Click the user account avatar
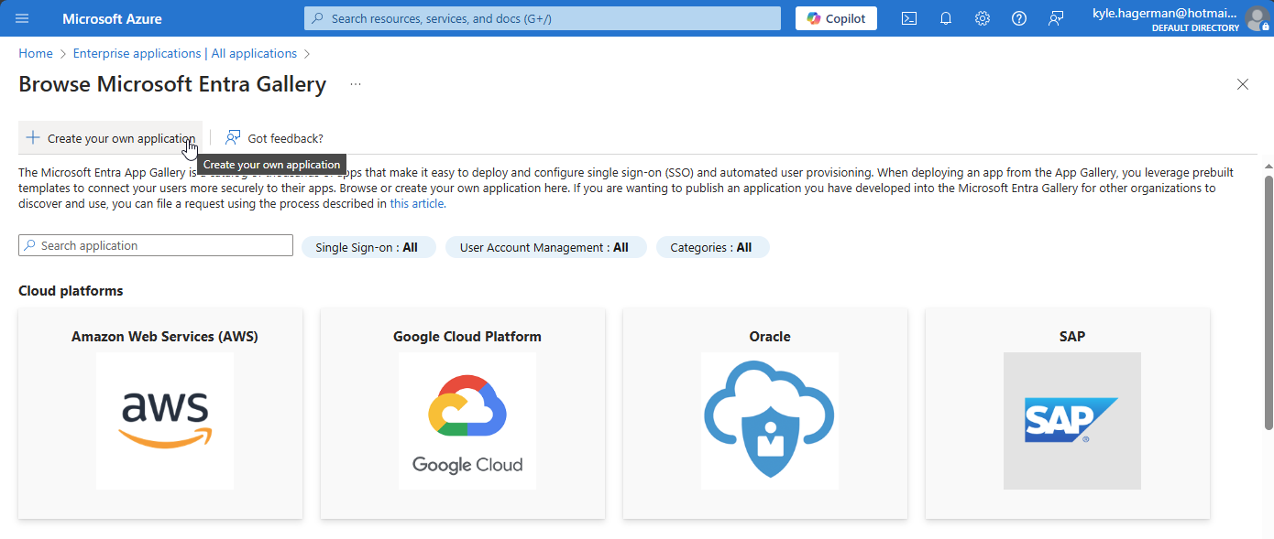The height and width of the screenshot is (539, 1274). point(1257,18)
